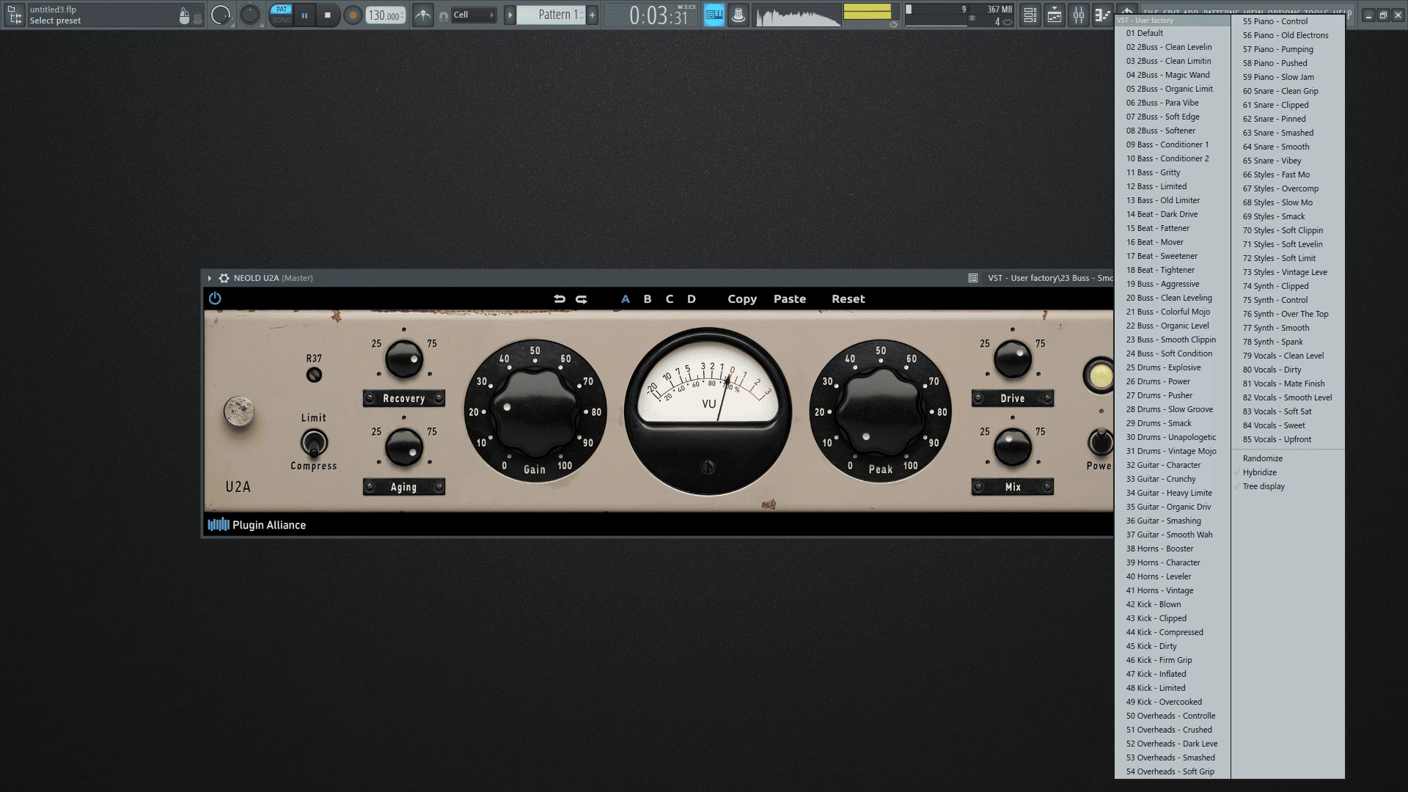Choose Randomize in preset menu

coord(1288,458)
